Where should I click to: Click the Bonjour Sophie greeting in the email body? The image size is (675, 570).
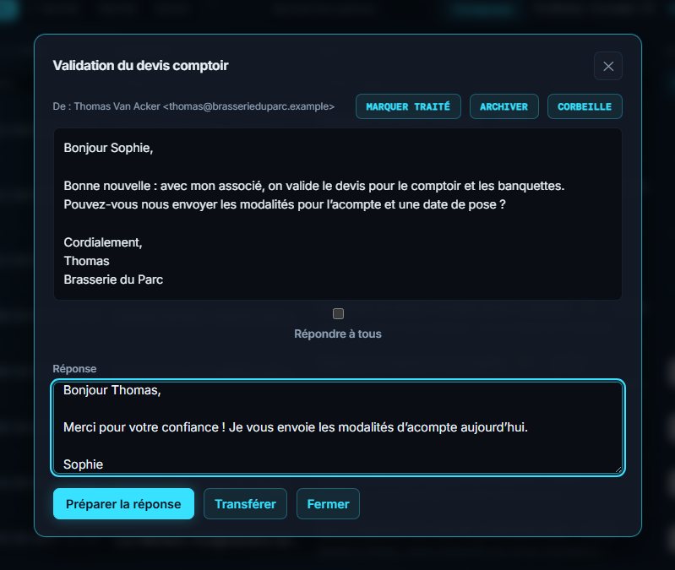tap(108, 148)
